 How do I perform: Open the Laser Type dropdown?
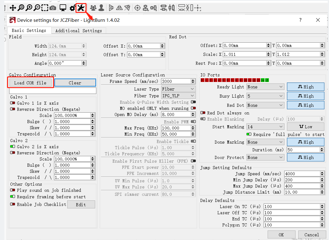pos(178,89)
